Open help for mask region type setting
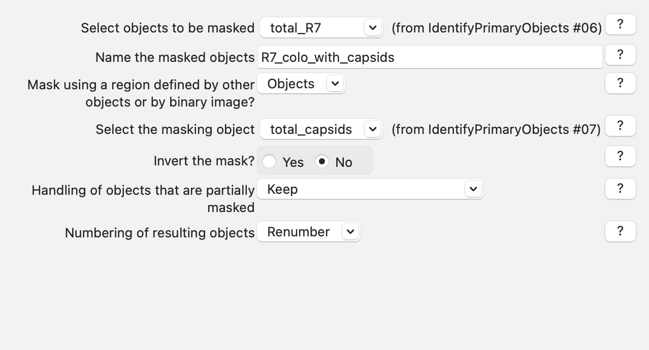Image resolution: width=649 pixels, height=350 pixels. pyautogui.click(x=620, y=83)
